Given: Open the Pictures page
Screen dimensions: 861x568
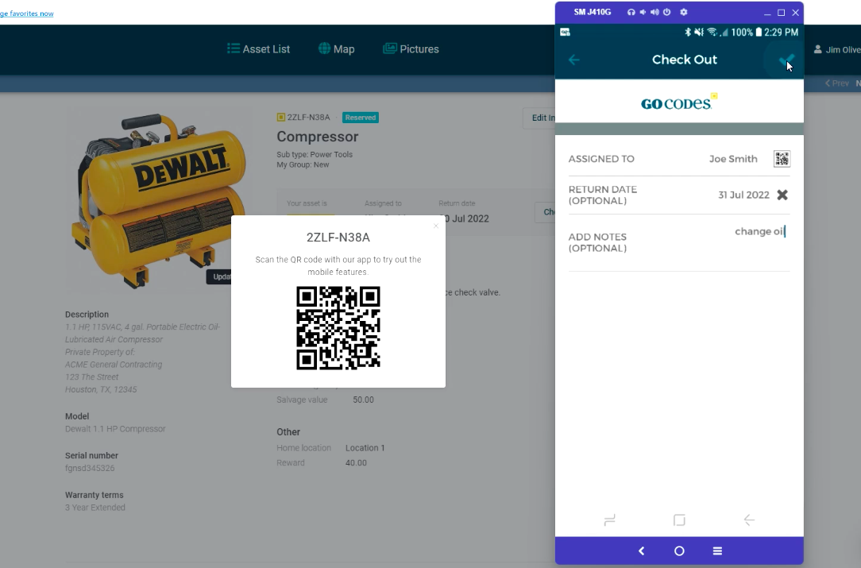Looking at the screenshot, I should [411, 49].
